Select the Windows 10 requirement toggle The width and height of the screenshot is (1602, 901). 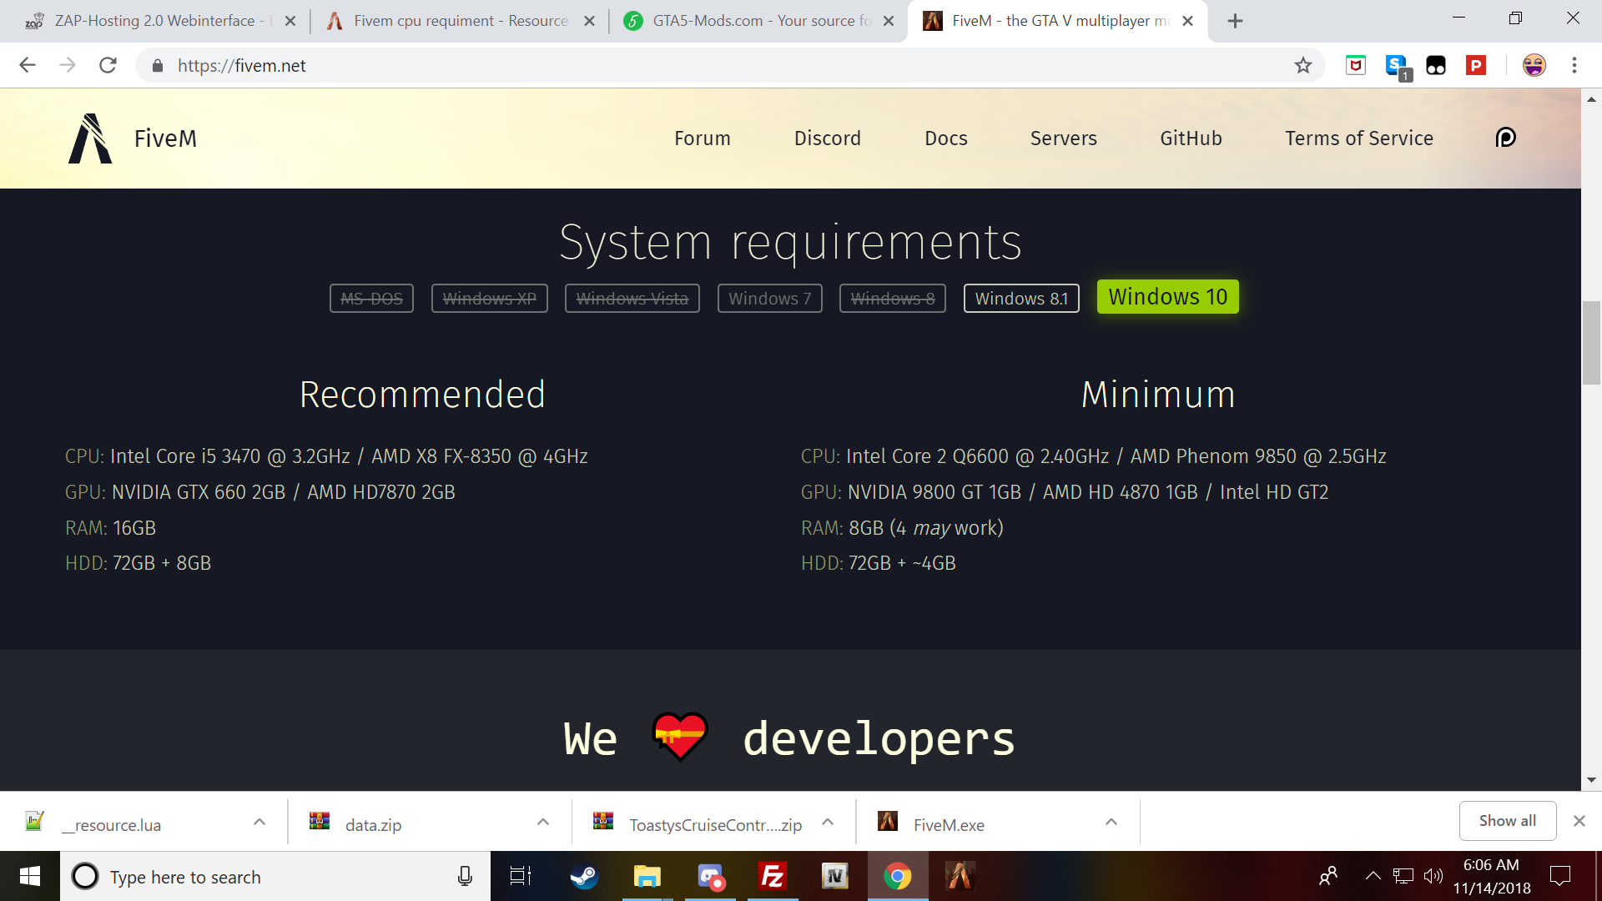1167,297
